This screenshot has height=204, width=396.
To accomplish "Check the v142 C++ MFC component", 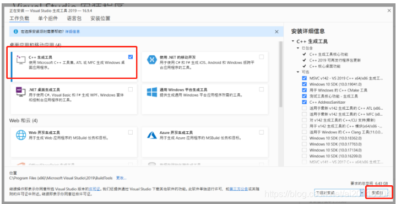I will click(305, 114).
